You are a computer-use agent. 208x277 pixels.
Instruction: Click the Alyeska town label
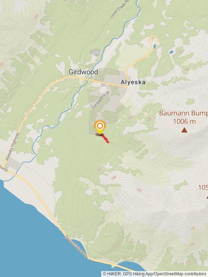pyautogui.click(x=133, y=82)
